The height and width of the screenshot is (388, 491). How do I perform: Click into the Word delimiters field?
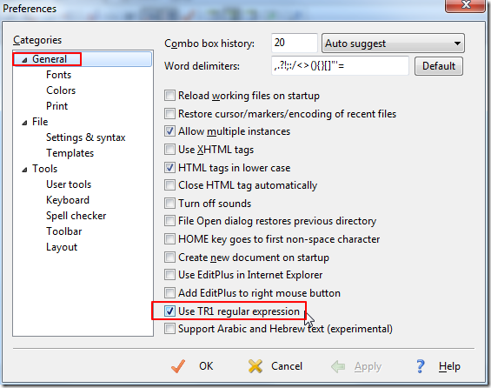(x=340, y=66)
